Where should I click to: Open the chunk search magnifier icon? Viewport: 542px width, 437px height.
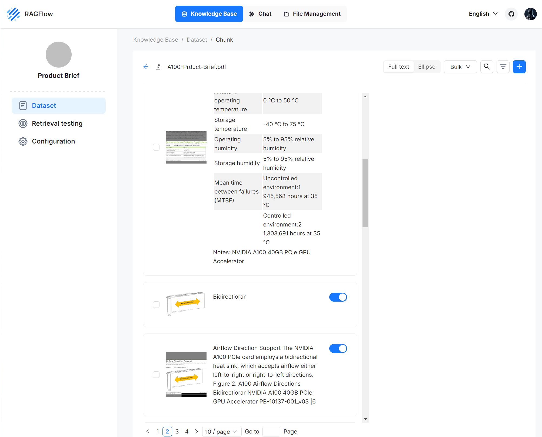[487, 67]
